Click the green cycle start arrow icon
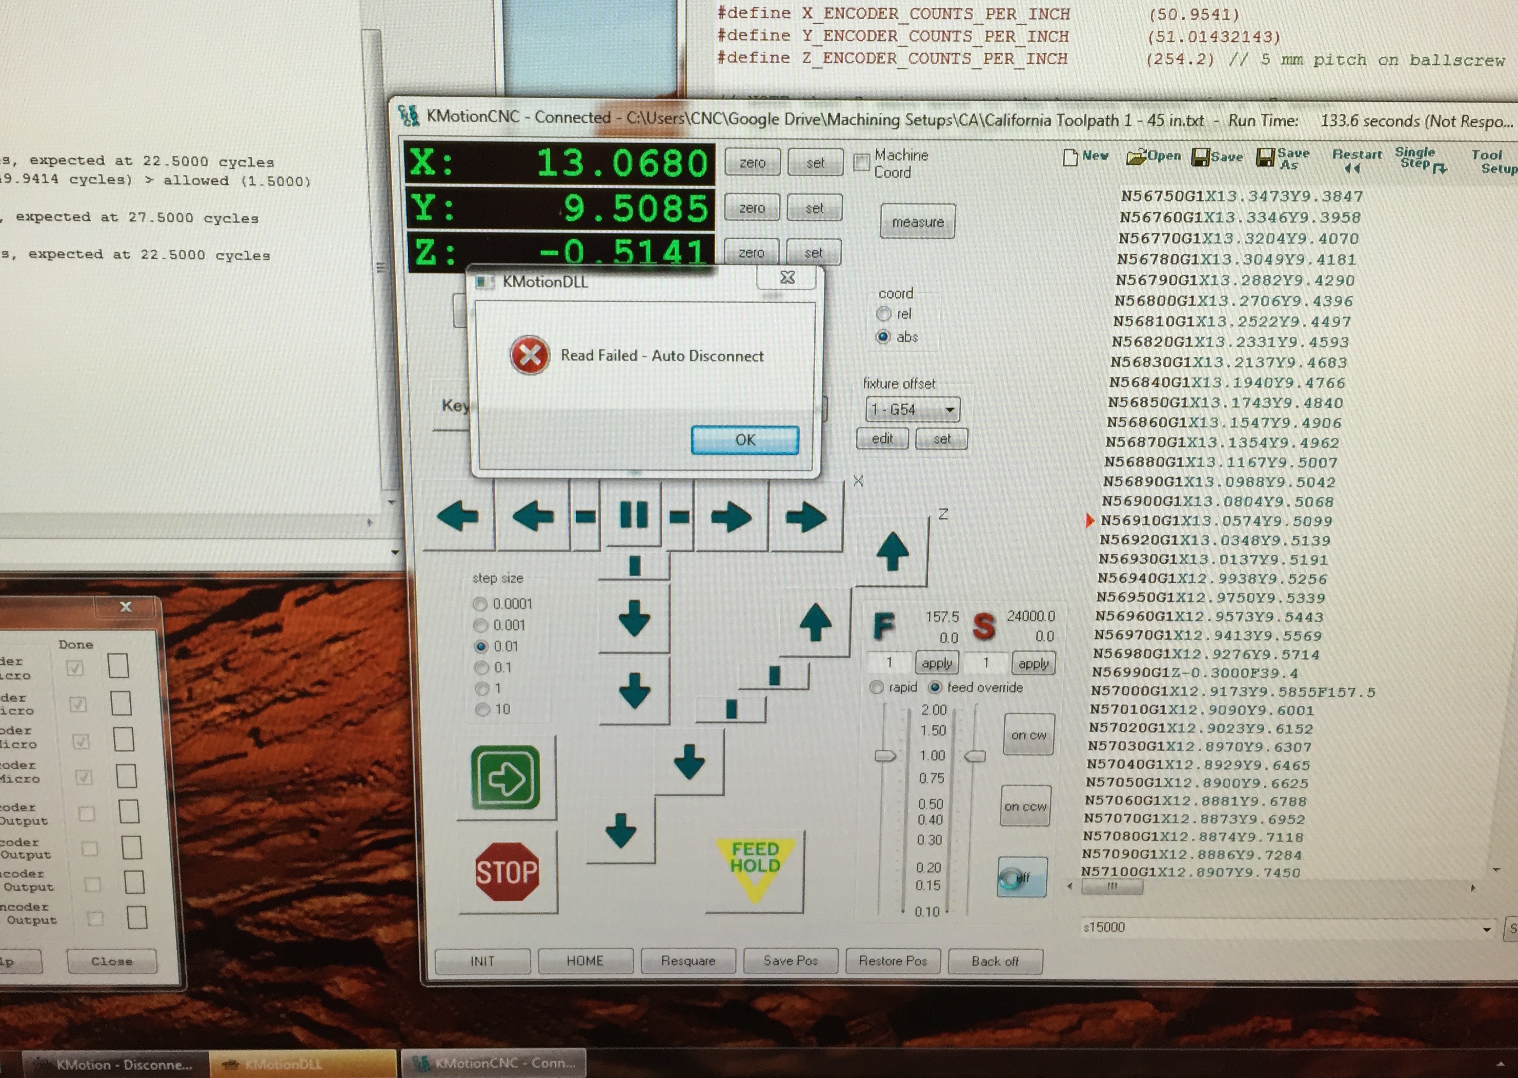 tap(506, 778)
